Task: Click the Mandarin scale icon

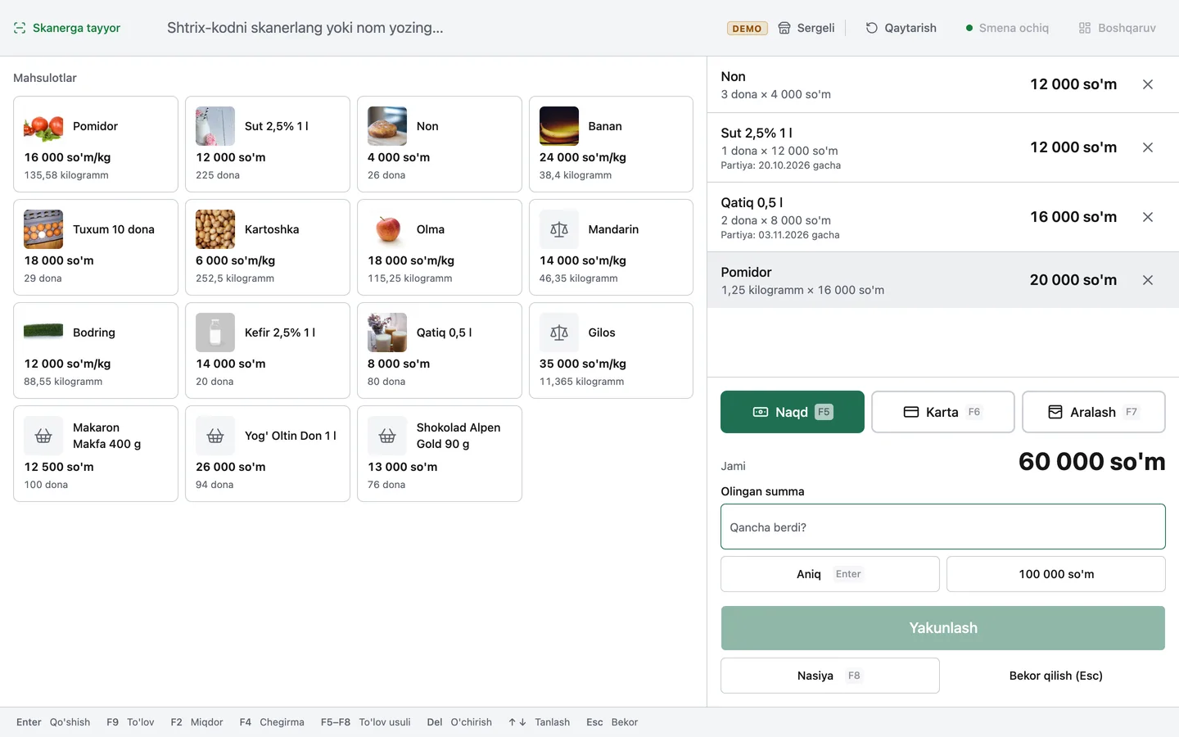Action: coord(559,229)
